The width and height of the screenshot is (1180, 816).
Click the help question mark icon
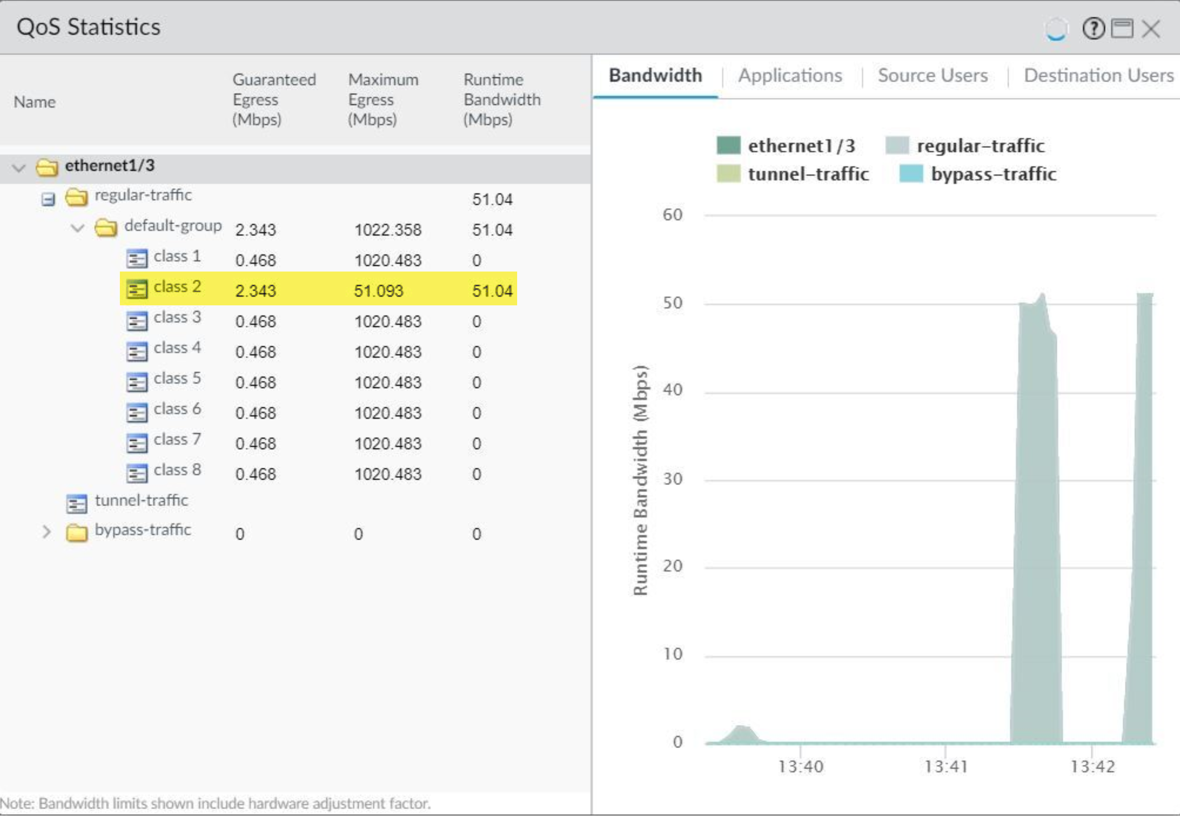(x=1094, y=29)
